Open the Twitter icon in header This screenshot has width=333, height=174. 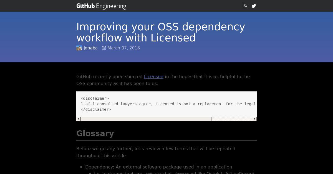[254, 6]
